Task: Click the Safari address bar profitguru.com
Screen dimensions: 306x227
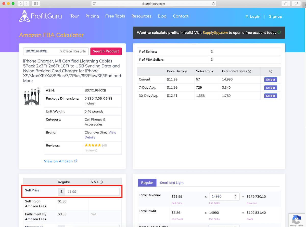Action: 154,4
